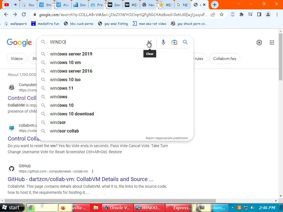283x212 pixels.
Task: Open the tab search chevron
Action: point(239,4)
